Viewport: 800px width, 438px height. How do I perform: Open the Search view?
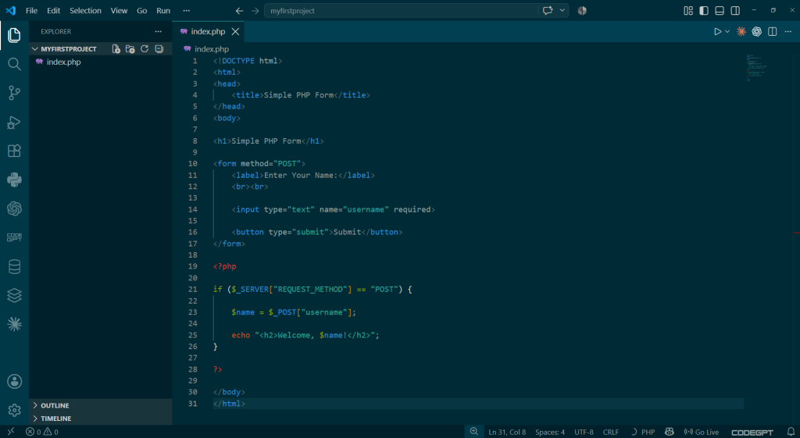click(x=14, y=64)
